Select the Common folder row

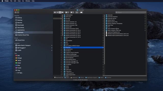(83, 48)
